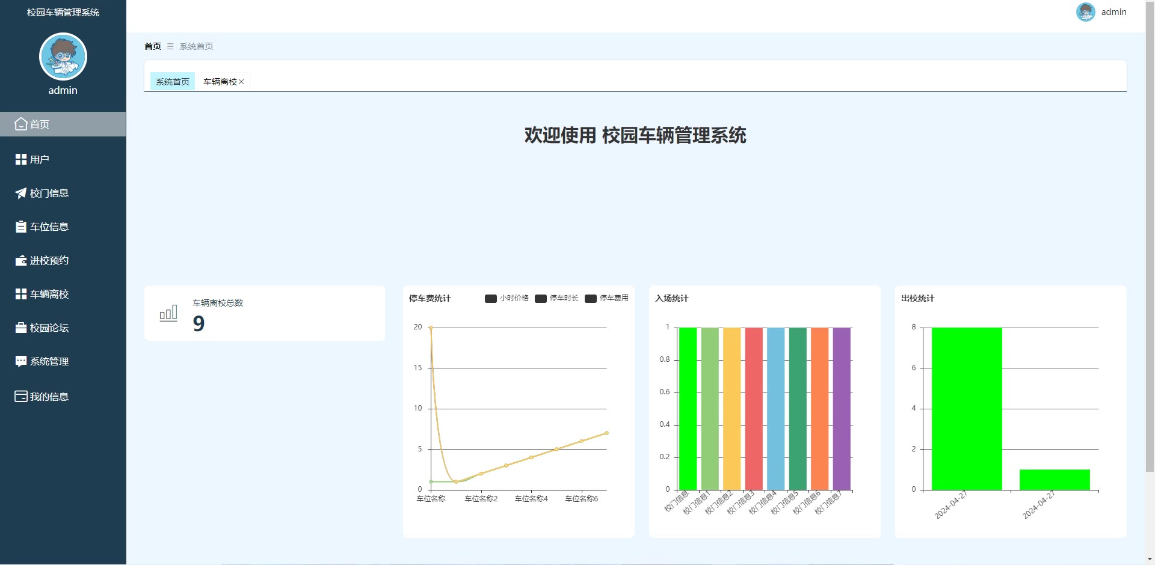Switch to the 系统首页 tab
Viewport: 1155px width, 565px height.
[173, 82]
